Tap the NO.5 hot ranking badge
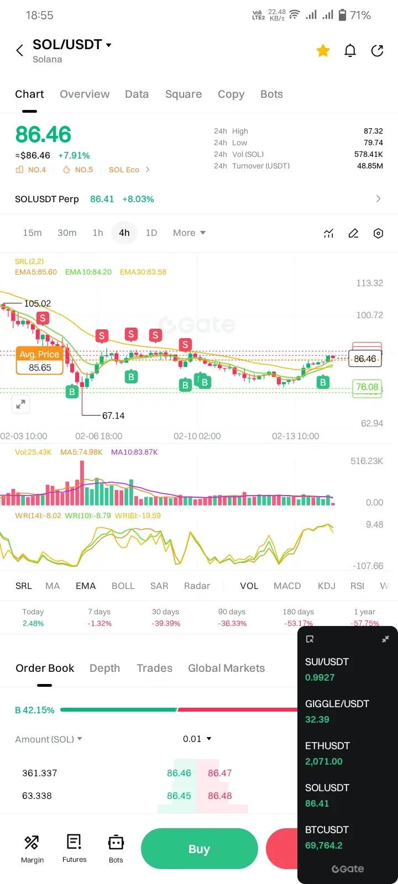The width and height of the screenshot is (398, 884). tap(77, 170)
